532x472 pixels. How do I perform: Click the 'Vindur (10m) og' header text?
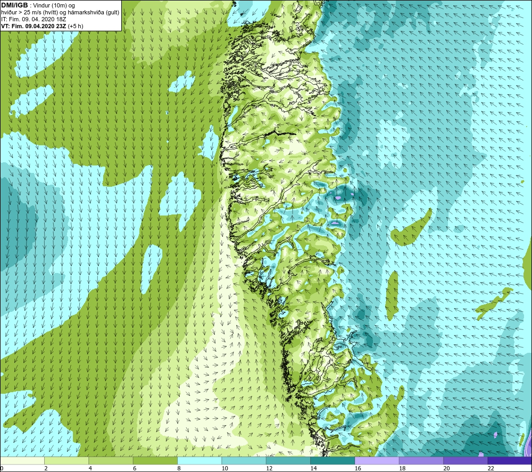tap(54, 5)
